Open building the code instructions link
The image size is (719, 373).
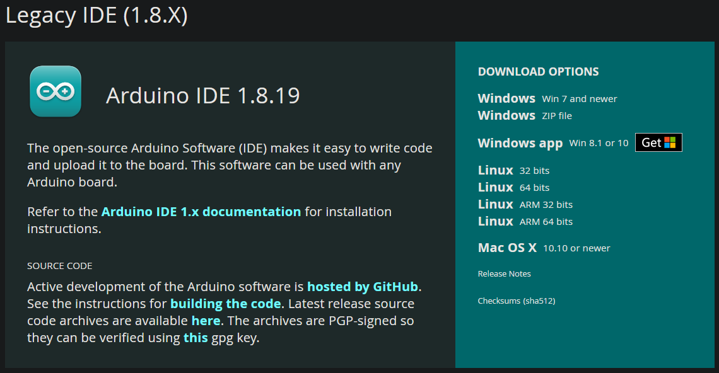(225, 304)
